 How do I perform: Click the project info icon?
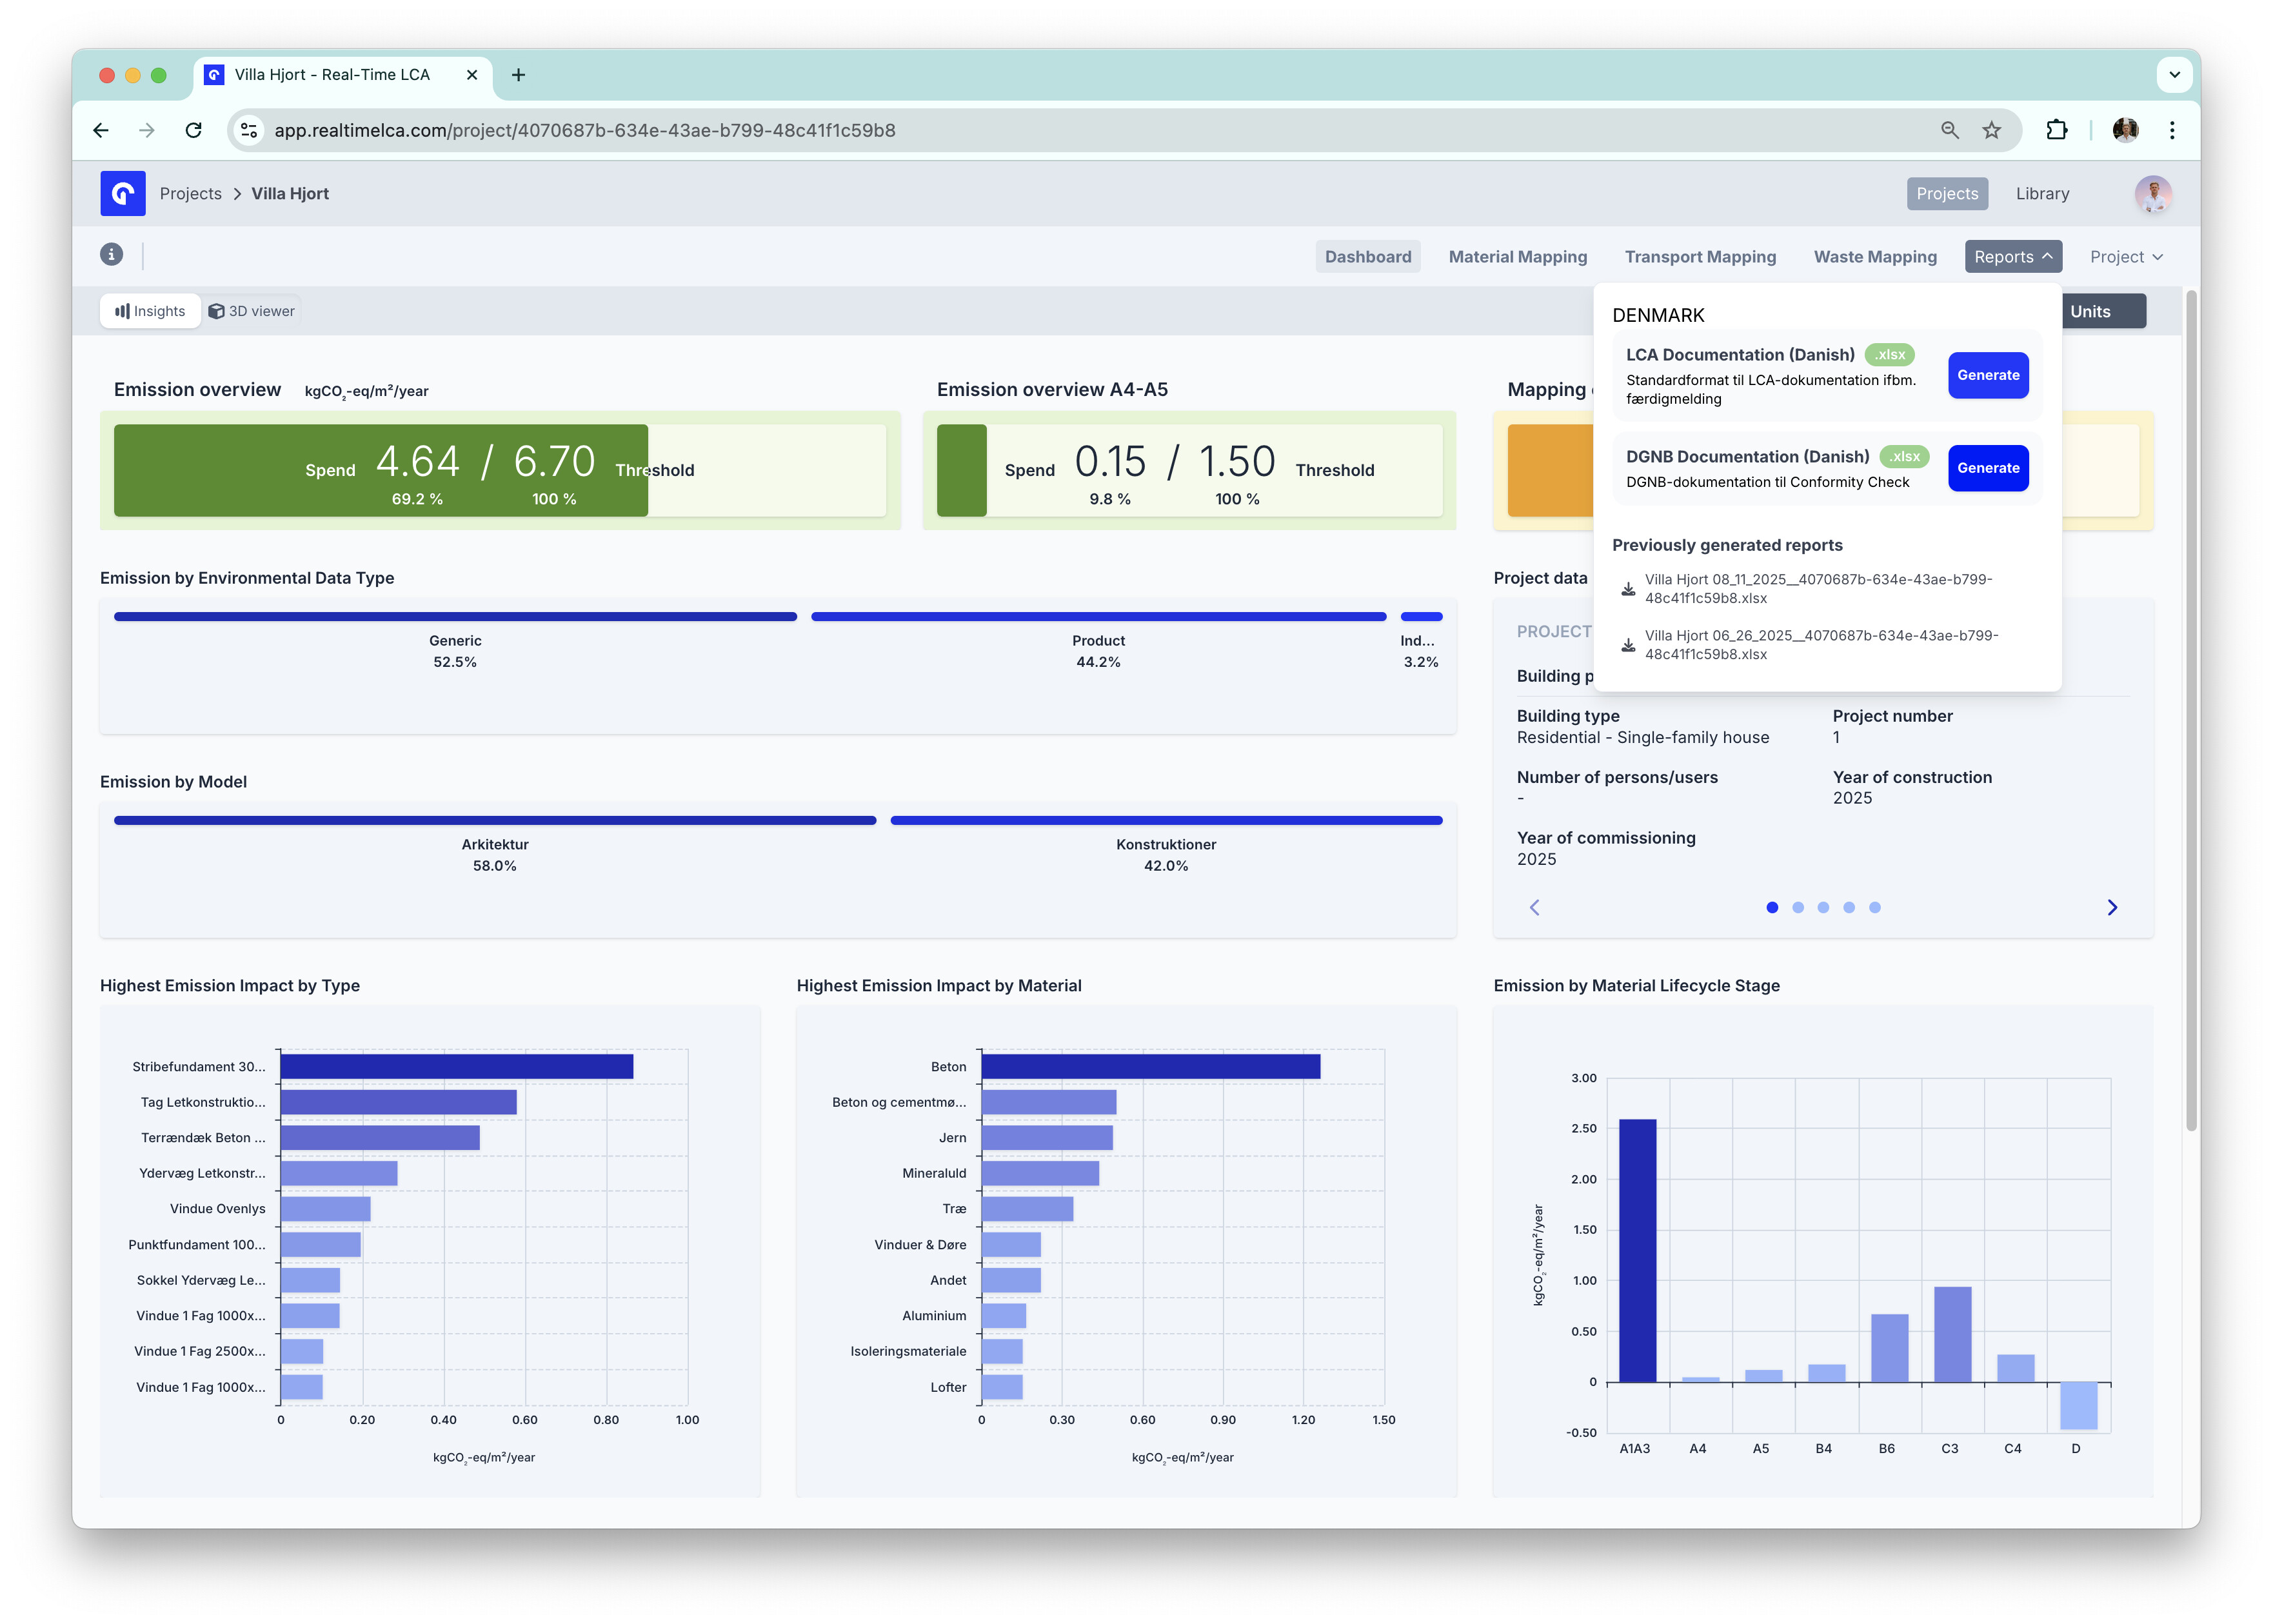point(111,255)
